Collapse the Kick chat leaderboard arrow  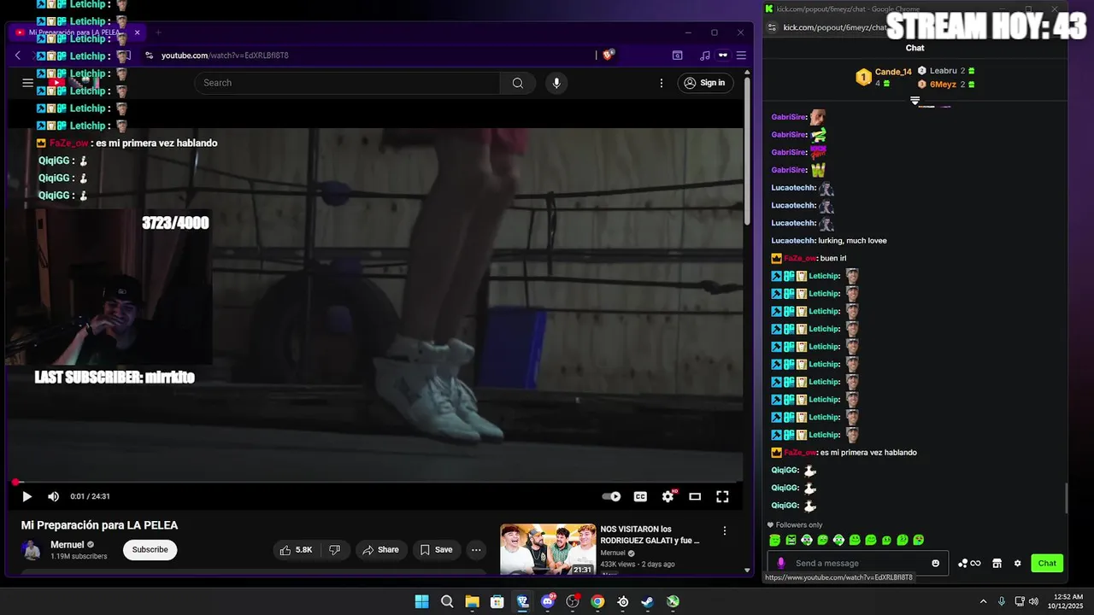[x=915, y=101]
